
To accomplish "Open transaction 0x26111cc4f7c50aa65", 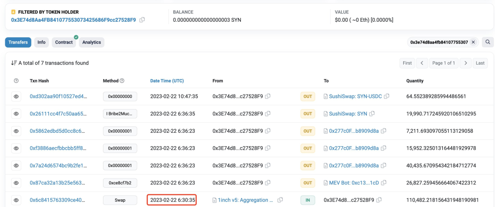I will 58,114.
